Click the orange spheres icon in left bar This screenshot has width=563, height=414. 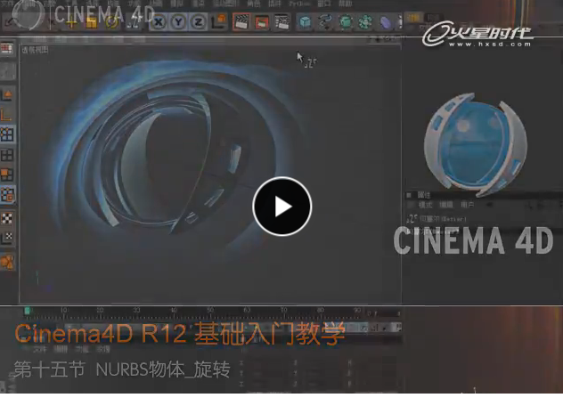click(7, 262)
